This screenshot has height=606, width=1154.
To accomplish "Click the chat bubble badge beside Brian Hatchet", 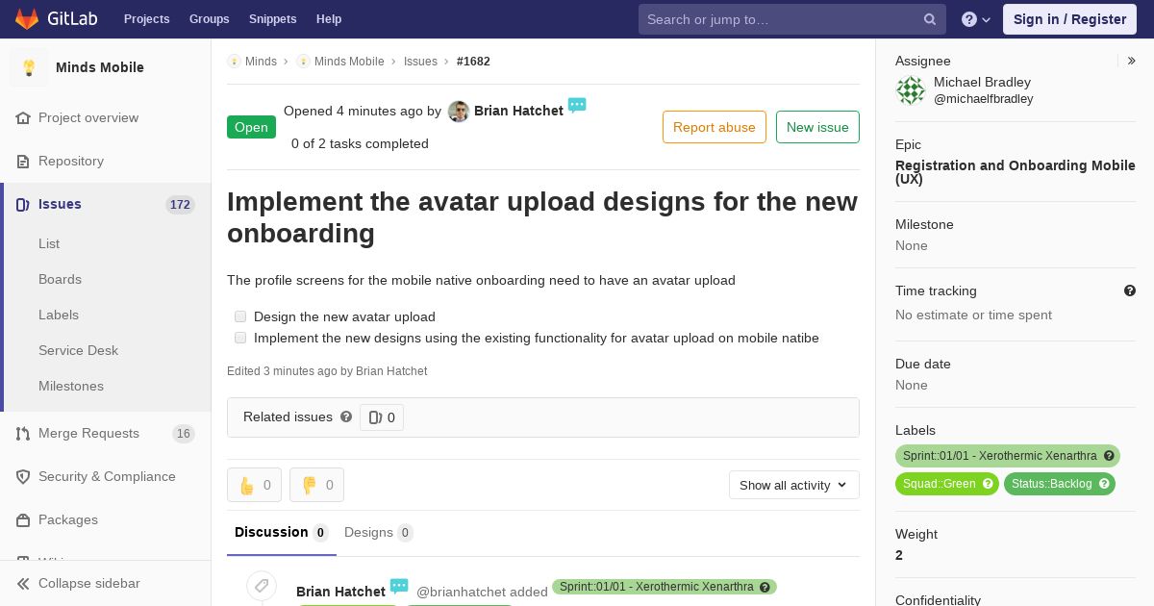I will [577, 105].
